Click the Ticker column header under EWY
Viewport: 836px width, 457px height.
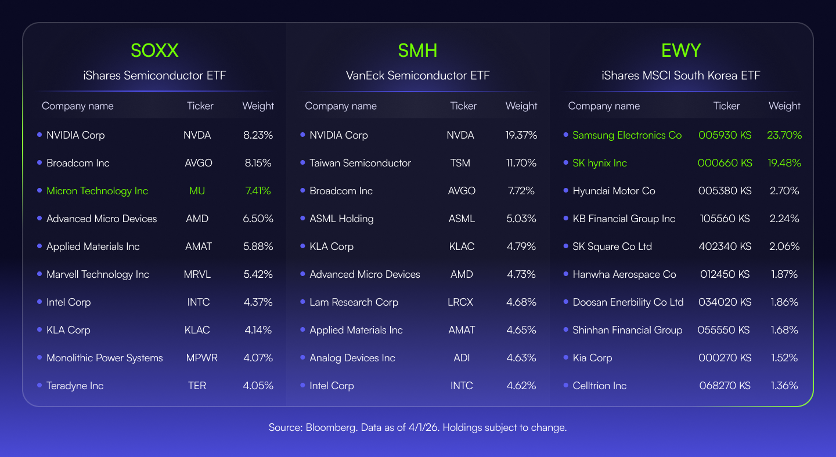coord(726,106)
